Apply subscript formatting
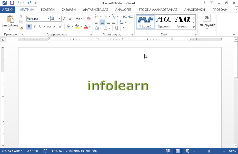238x154 pixels. (55, 27)
